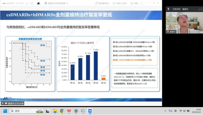203x115 pixels.
Task: Open the menu beside 董建玲正在共享屏幕
Action: 67,3
